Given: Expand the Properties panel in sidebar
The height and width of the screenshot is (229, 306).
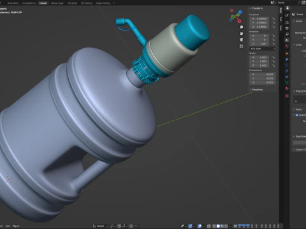Looking at the screenshot, I should 256,90.
